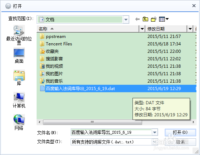Image resolution: width=200 pixels, height=155 pixels.
Task: Select the 我的音乐 folder icon
Action: (x=42, y=81)
